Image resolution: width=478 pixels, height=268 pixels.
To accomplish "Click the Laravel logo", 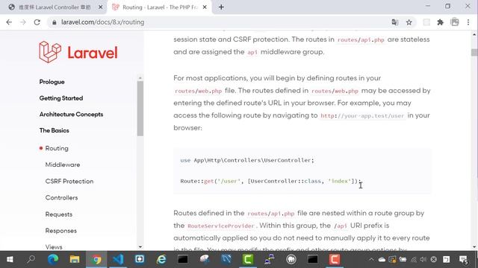I will point(78,52).
